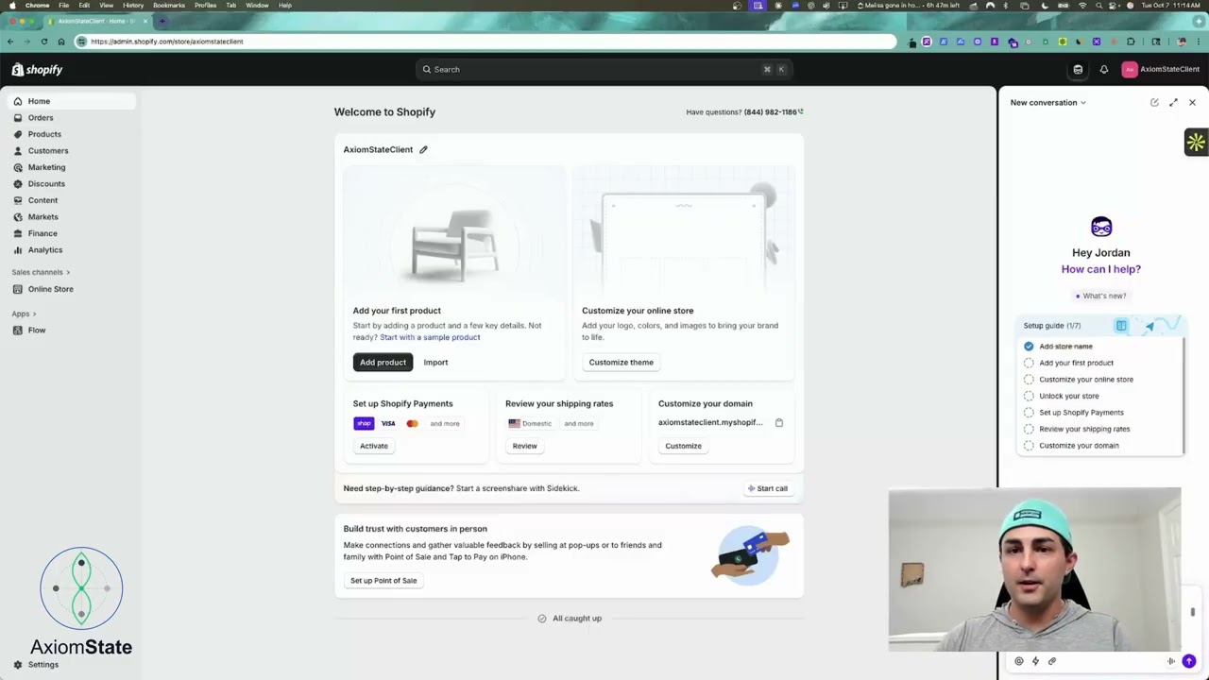
Task: Click the send arrow in Sidekick chat
Action: coord(1188,661)
